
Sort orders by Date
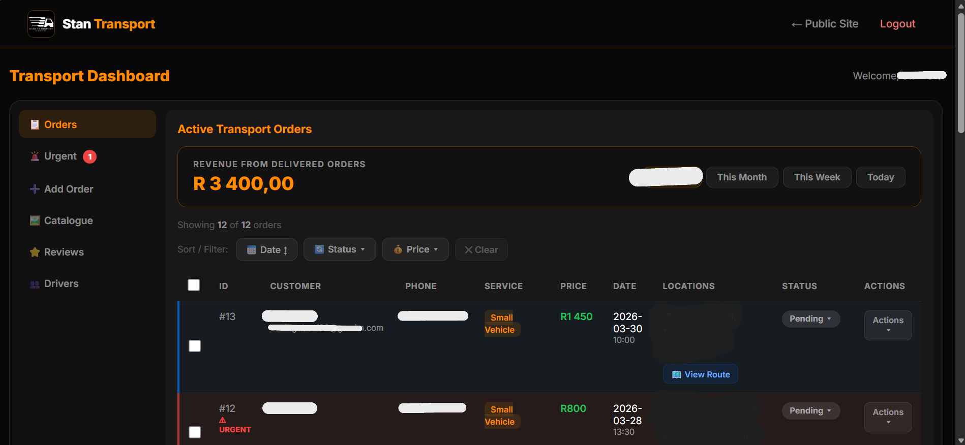click(267, 249)
